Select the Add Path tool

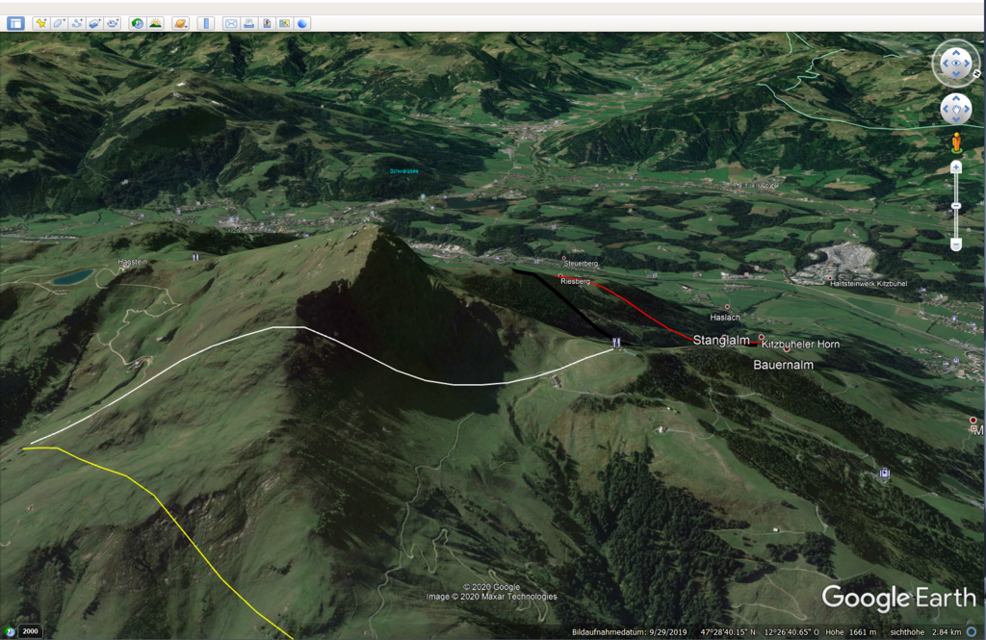77,23
